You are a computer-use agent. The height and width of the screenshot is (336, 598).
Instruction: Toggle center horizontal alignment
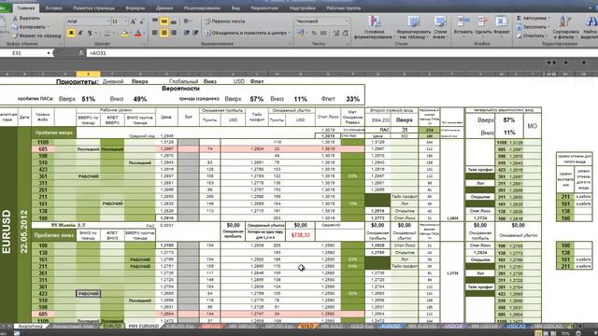click(x=164, y=34)
